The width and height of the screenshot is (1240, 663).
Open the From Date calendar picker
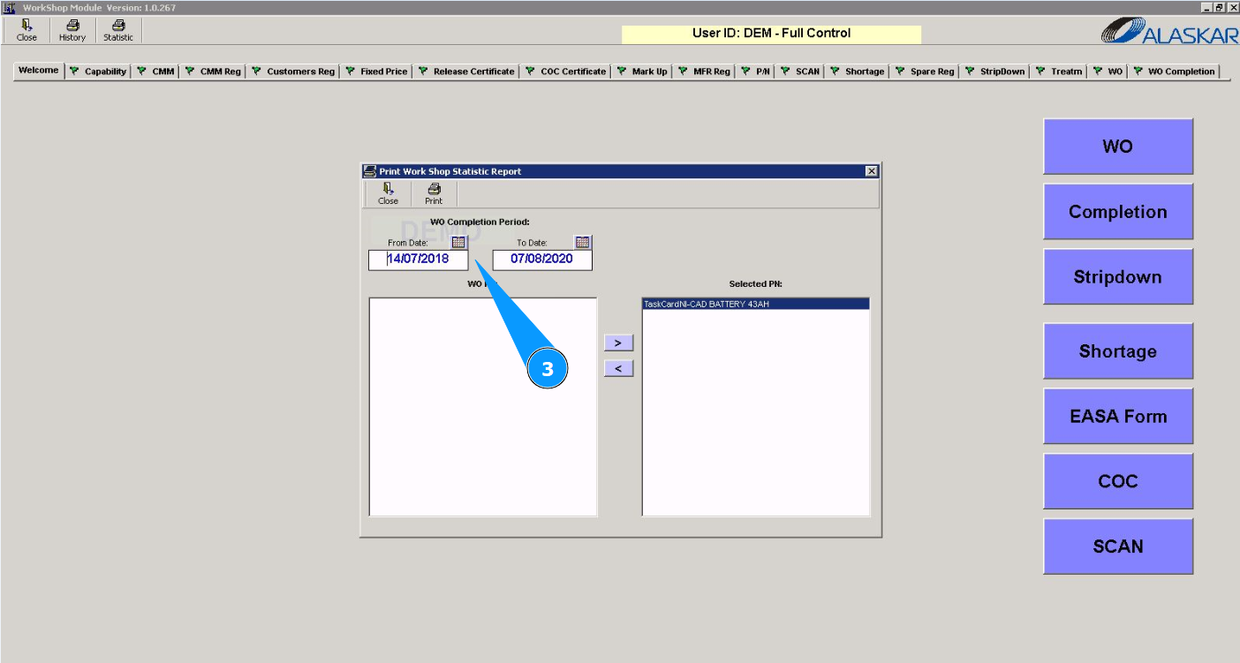pos(458,242)
